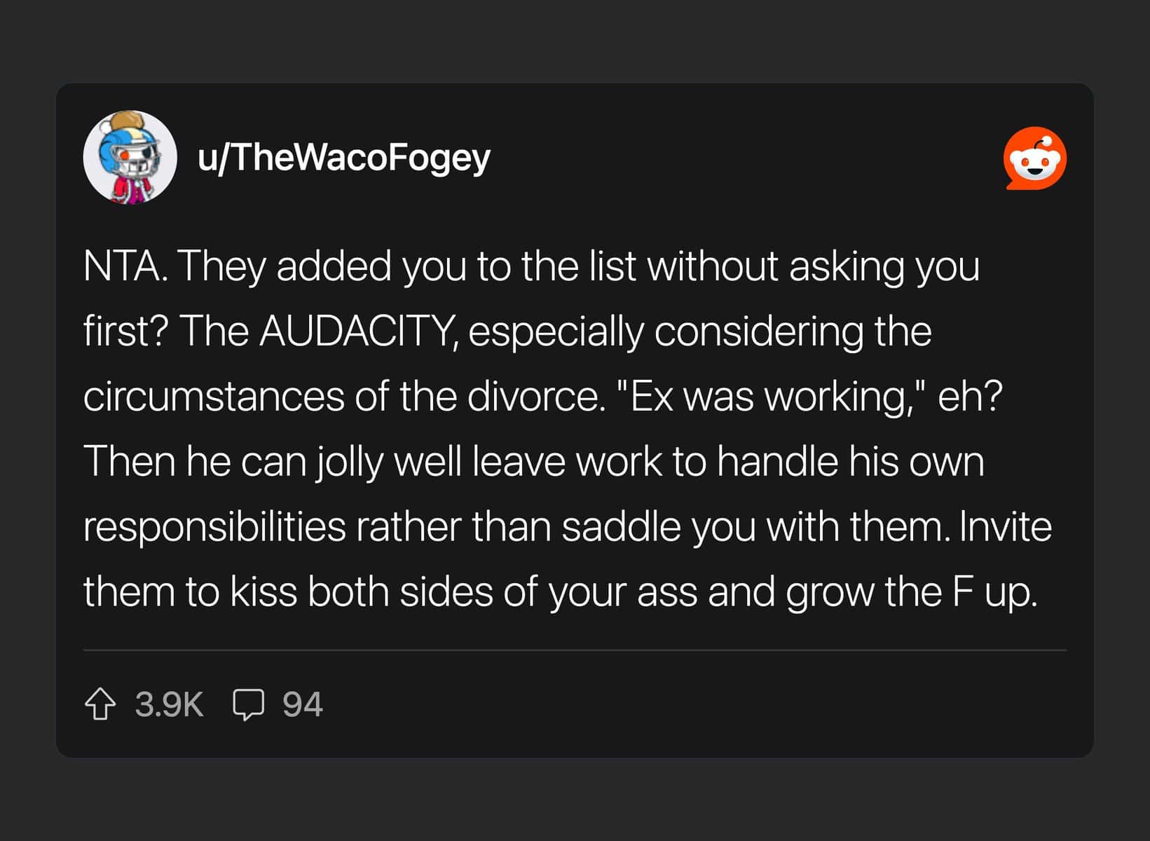Visit the u/TheWacoFogey profile link
1150x841 pixels.
point(344,157)
